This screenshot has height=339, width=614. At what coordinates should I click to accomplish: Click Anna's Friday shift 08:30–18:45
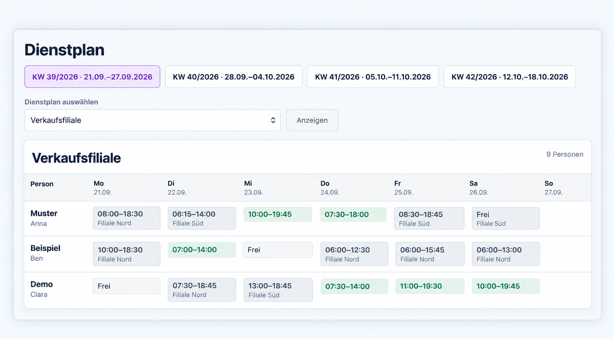[x=429, y=219]
